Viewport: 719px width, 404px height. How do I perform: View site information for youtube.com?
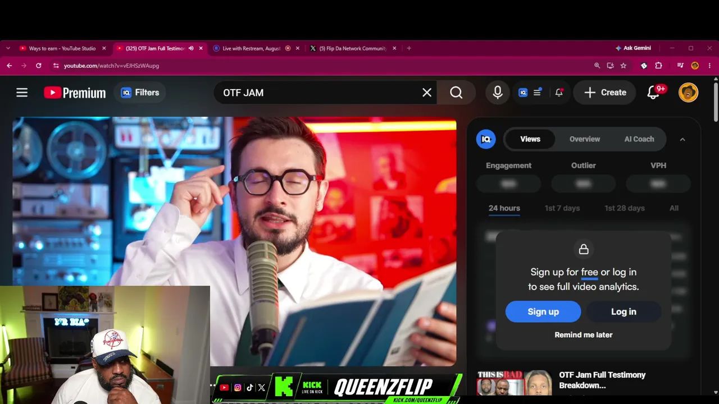tap(56, 66)
